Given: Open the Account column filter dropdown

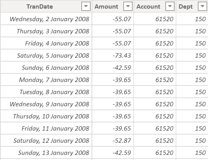Looking at the screenshot, I should (x=170, y=6).
